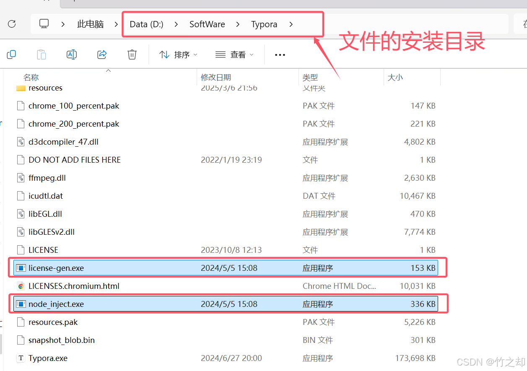
Task: Expand chevron right of the computer icon
Action: [x=63, y=24]
